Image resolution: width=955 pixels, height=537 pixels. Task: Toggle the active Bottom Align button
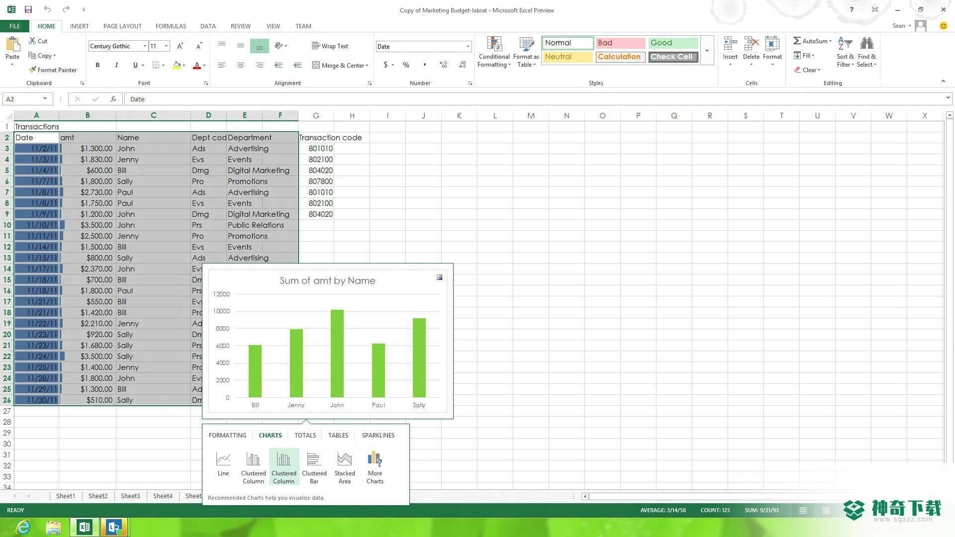[259, 46]
